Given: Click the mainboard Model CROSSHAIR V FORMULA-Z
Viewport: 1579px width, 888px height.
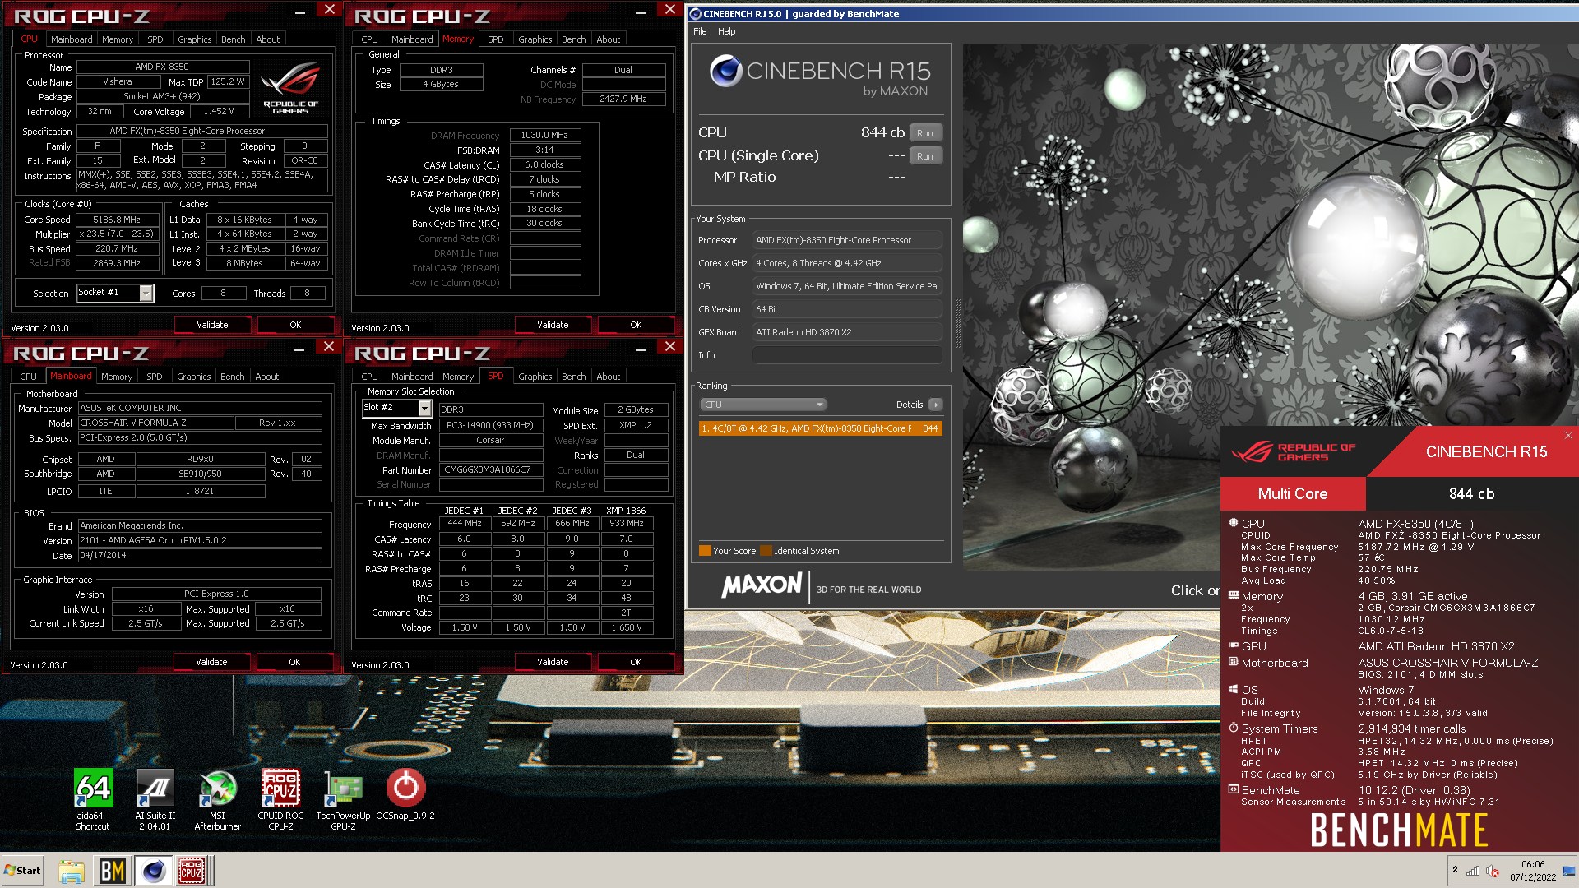Looking at the screenshot, I should pyautogui.click(x=155, y=423).
